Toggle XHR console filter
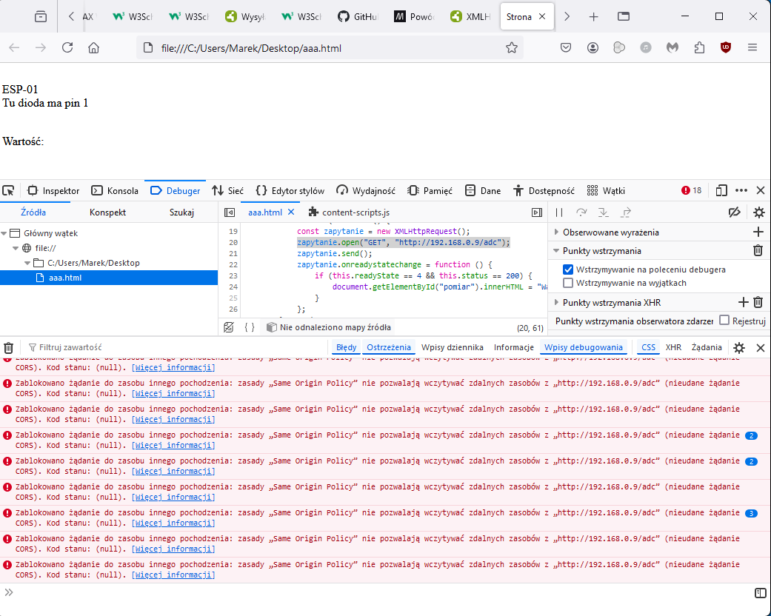The height and width of the screenshot is (616, 771). pyautogui.click(x=673, y=347)
